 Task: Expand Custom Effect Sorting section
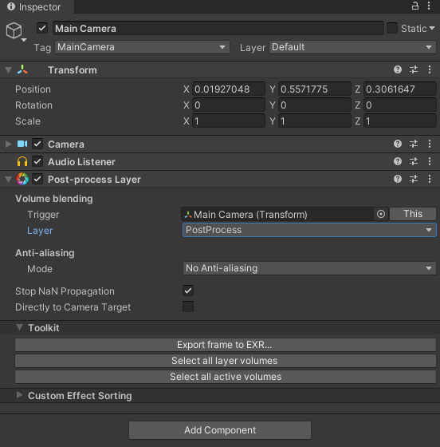click(x=19, y=395)
